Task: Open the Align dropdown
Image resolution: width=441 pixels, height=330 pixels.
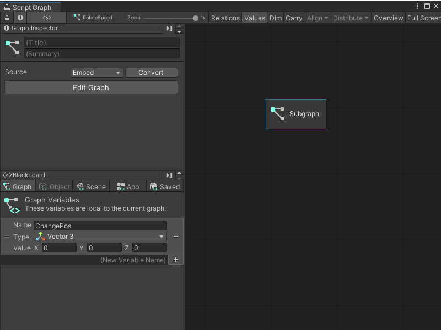Action: click(318, 18)
